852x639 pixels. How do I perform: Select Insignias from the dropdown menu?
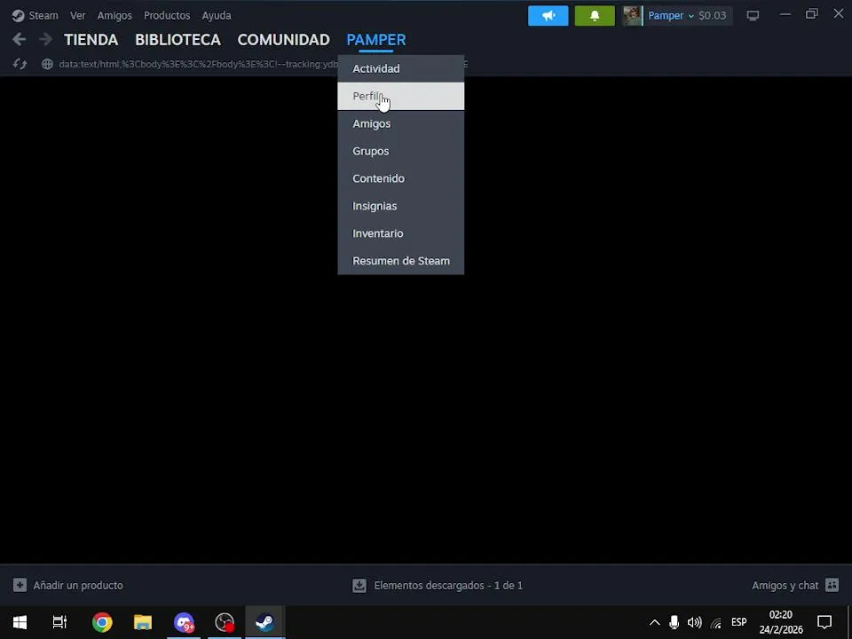point(401,206)
